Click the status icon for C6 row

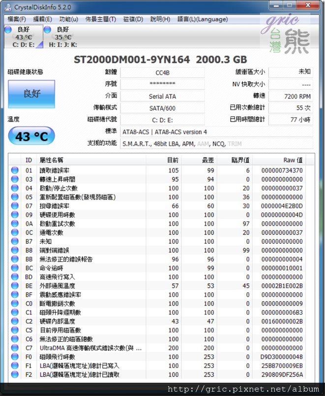coord(15,339)
